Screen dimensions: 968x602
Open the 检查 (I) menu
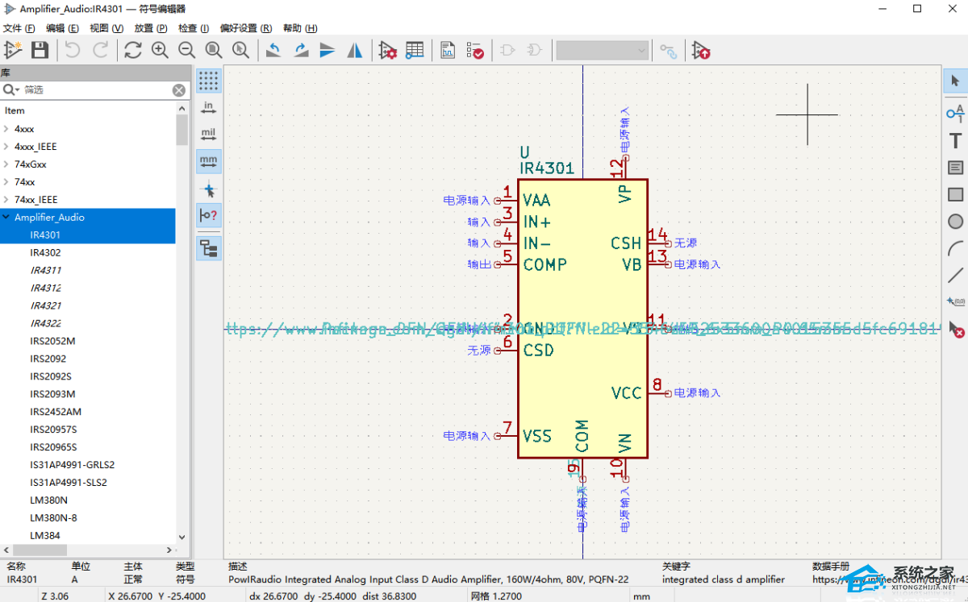193,28
